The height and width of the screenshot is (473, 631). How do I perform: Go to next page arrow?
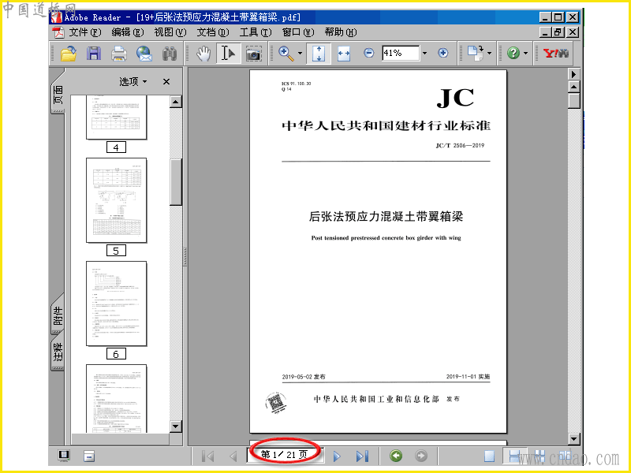pos(337,456)
